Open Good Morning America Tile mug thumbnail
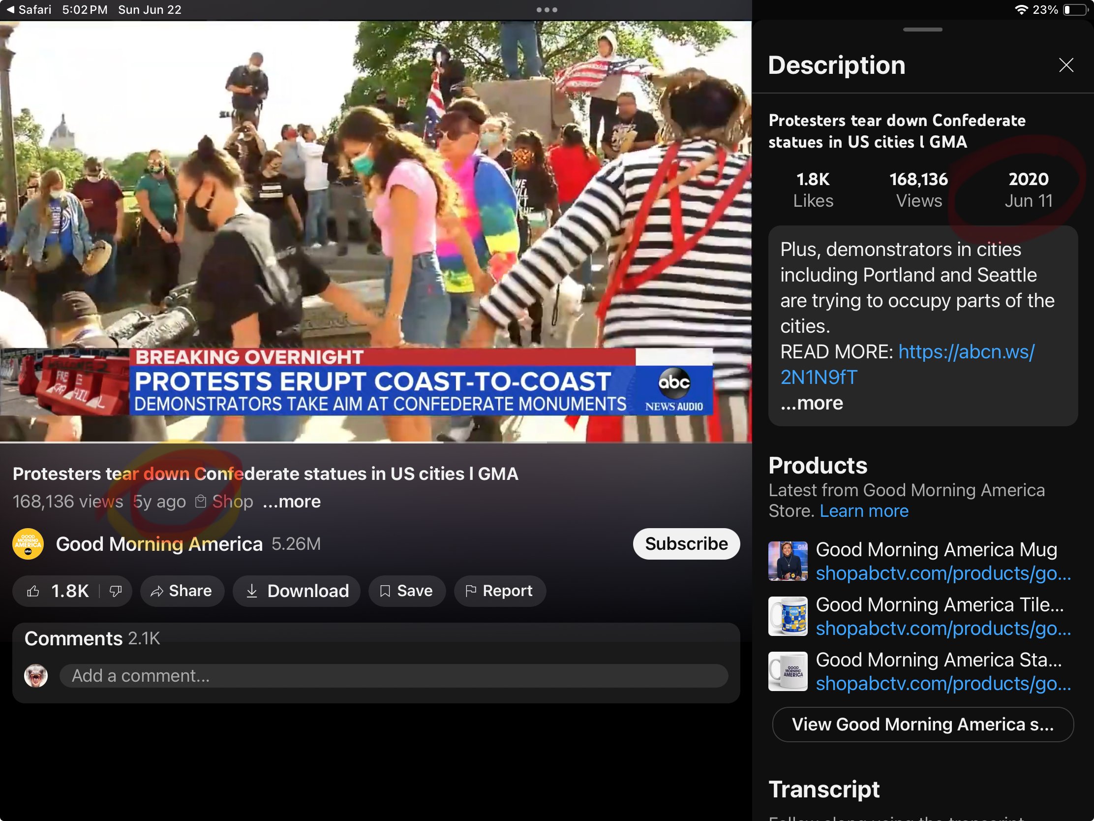1094x821 pixels. 788,616
